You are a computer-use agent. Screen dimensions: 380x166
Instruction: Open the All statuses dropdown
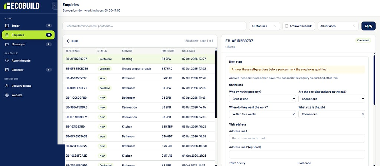[264, 26]
